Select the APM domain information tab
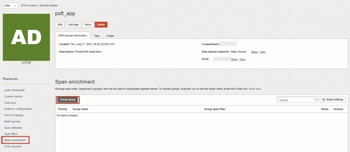The width and height of the screenshot is (350, 152). click(73, 36)
